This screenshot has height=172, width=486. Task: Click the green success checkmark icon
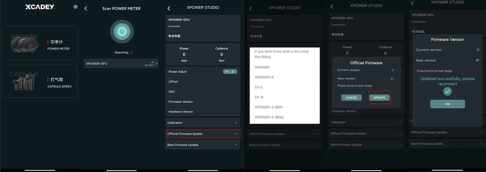[x=447, y=91]
